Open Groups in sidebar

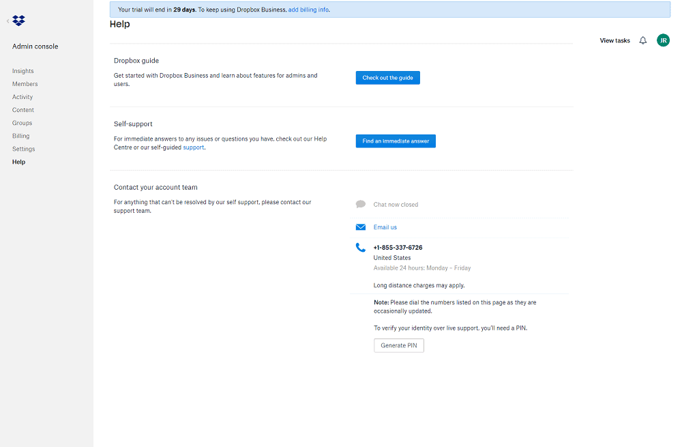[x=23, y=123]
